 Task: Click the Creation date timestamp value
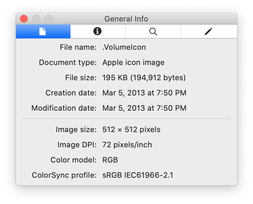pyautogui.click(x=144, y=93)
